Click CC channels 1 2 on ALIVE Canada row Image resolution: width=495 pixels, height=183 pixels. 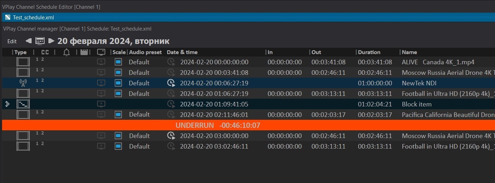(x=40, y=59)
